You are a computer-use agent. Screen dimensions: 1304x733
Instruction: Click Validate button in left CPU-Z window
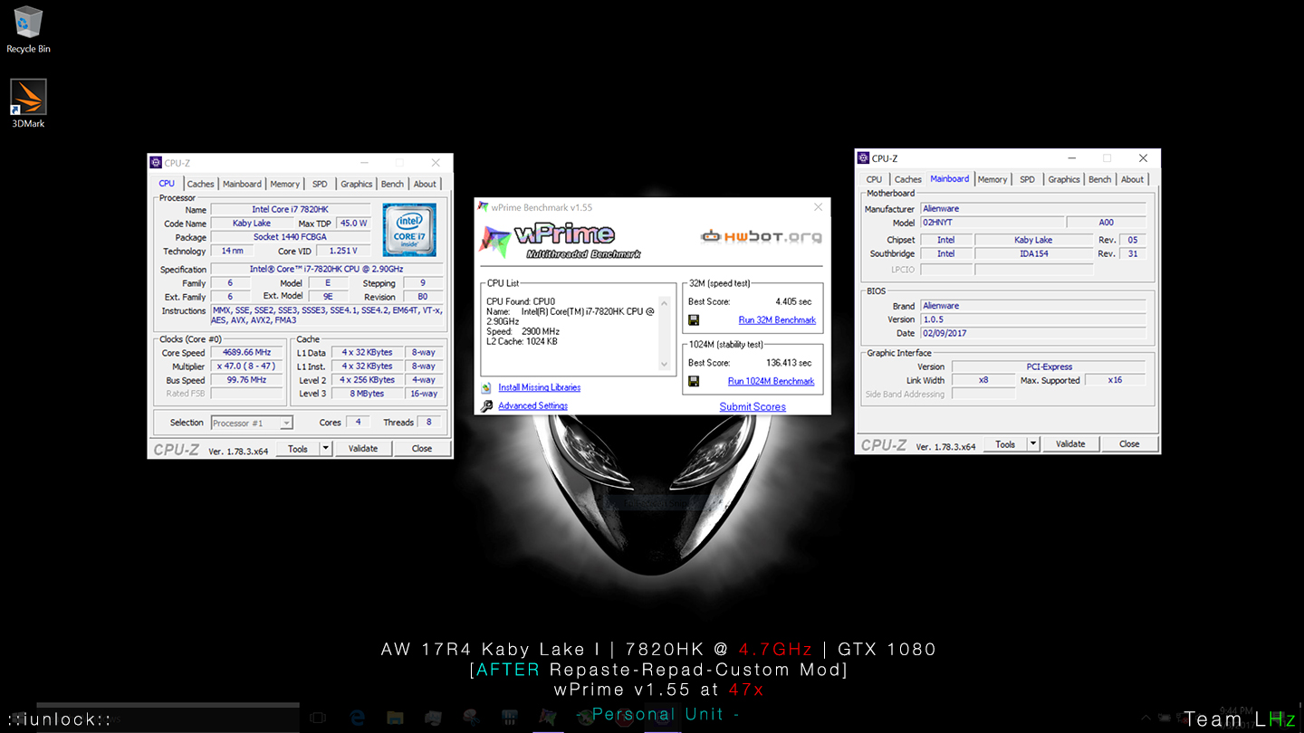coord(363,449)
